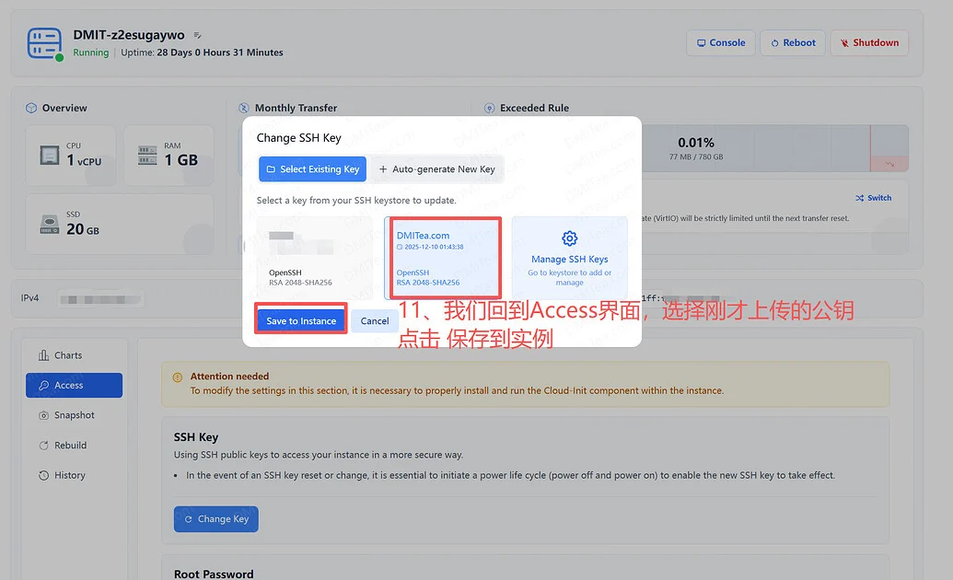The width and height of the screenshot is (953, 580).
Task: Click the CPU chip icon
Action: click(x=50, y=155)
